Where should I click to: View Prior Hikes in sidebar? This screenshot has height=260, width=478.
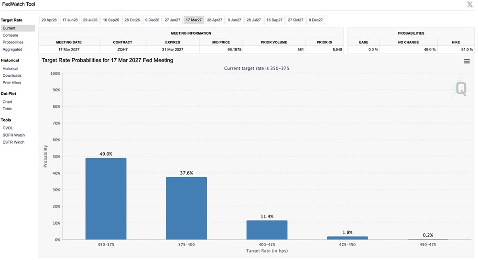(x=12, y=83)
